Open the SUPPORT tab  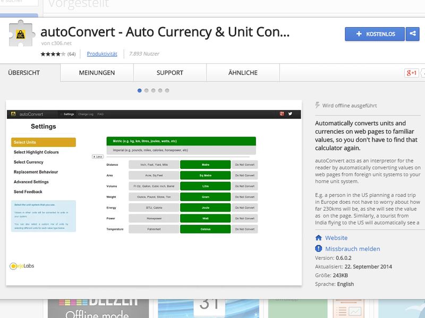click(x=170, y=73)
